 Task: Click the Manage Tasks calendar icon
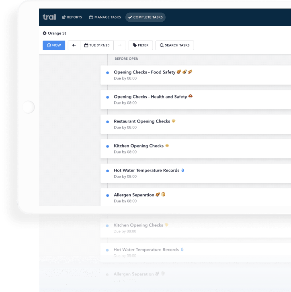tap(91, 17)
